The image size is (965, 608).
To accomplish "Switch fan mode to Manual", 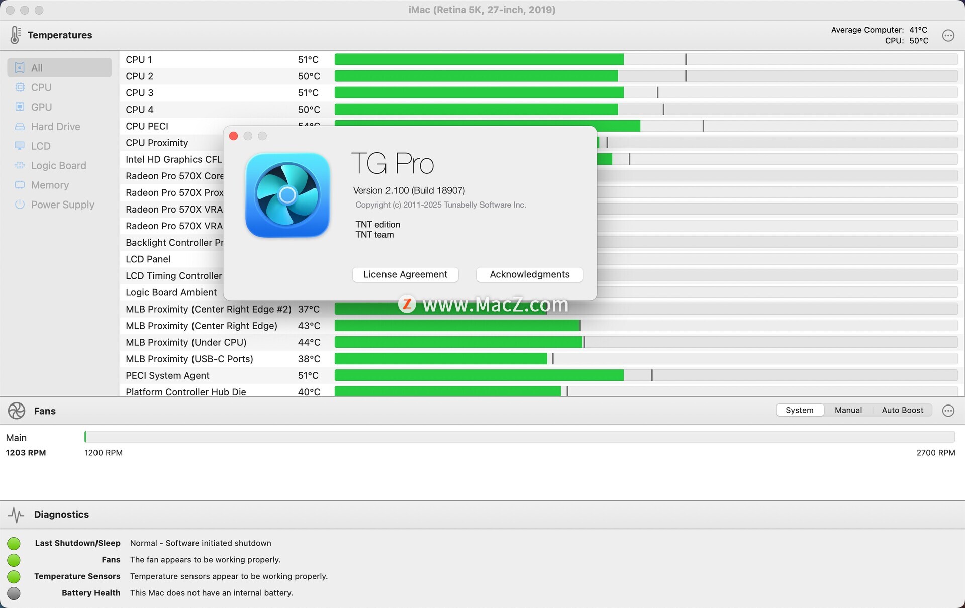I will coord(848,410).
